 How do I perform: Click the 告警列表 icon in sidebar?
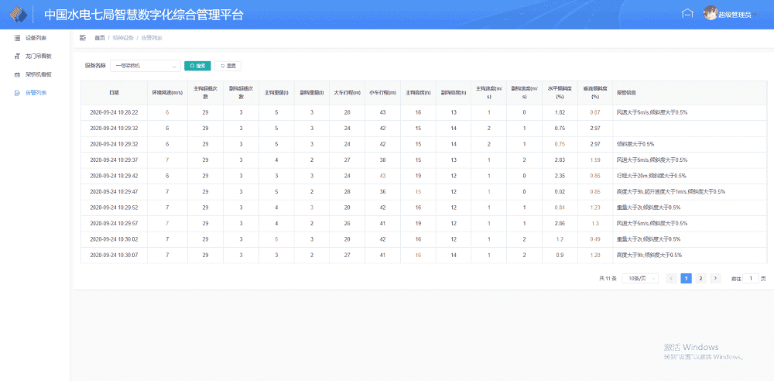[x=17, y=93]
